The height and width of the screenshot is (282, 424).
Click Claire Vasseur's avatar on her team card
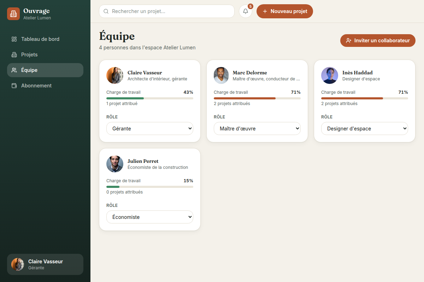point(115,75)
